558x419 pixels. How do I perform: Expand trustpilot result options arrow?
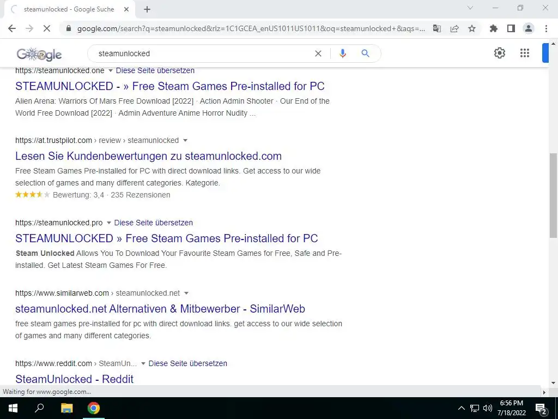(x=185, y=140)
